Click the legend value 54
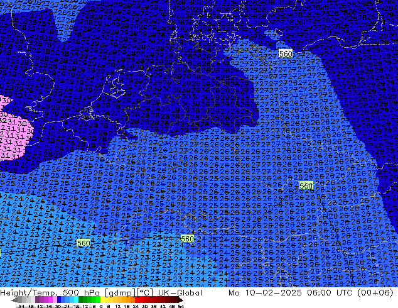398x308 pixels. click(x=180, y=306)
